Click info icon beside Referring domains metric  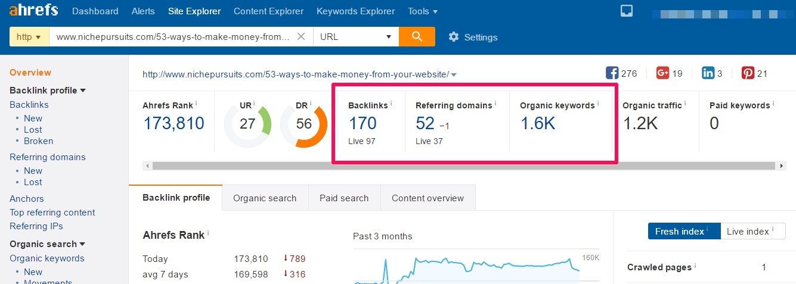click(495, 104)
